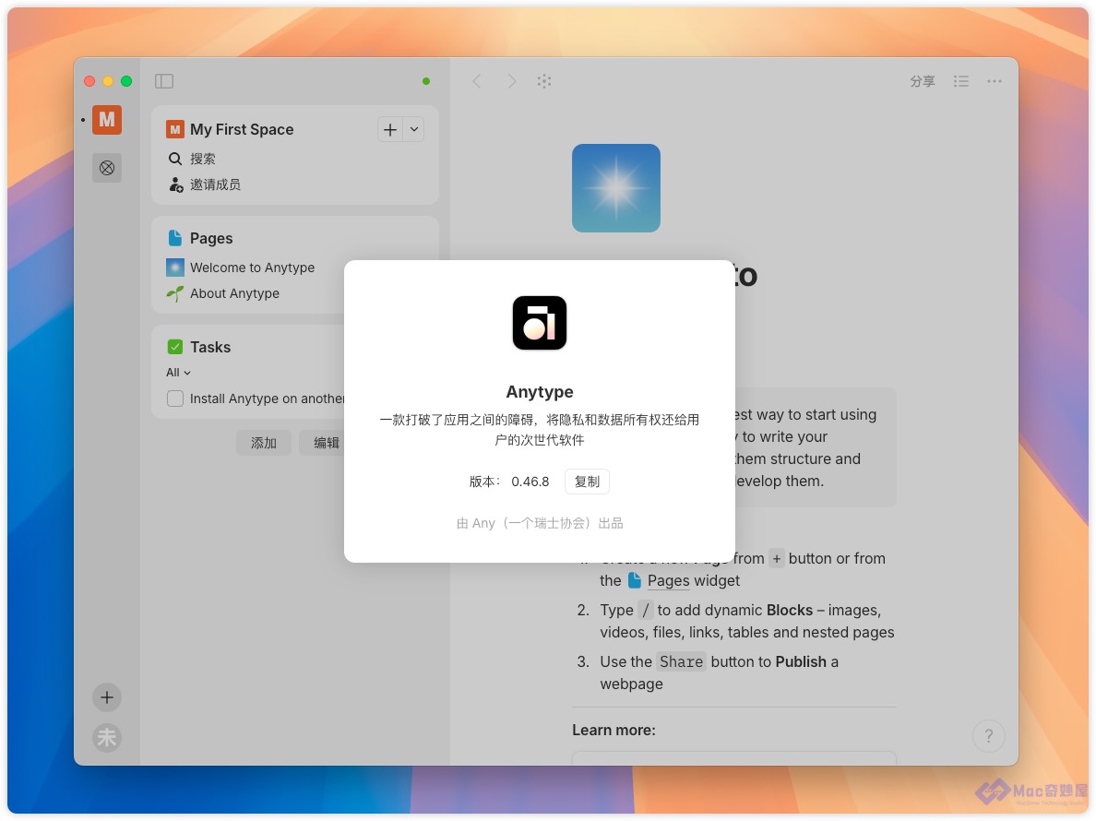
Task: Click the My First Space M badge
Action: (174, 129)
